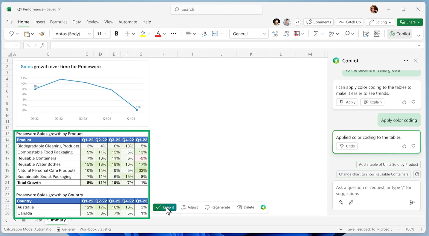Open the General number format dropdown

(x=249, y=34)
